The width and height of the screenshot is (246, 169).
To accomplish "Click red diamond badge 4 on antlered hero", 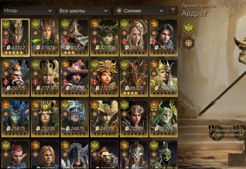I will [x=95, y=41].
